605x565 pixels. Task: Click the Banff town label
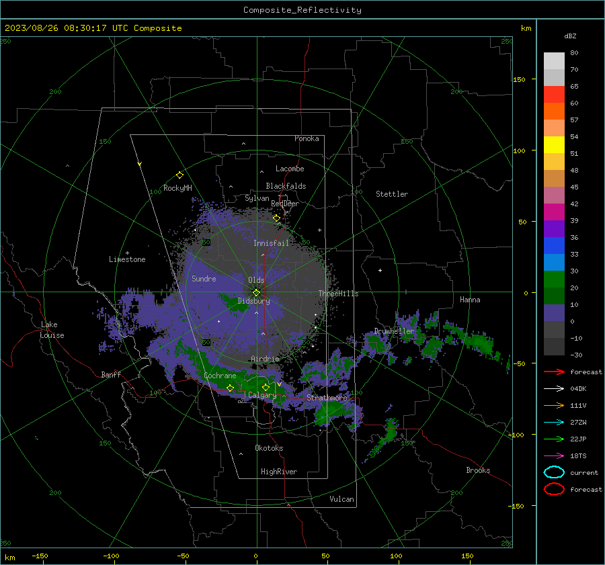111,374
